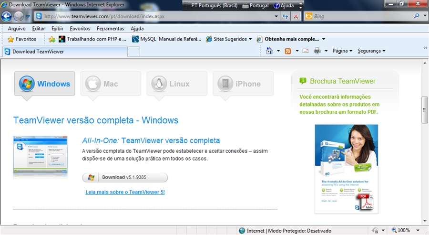Select the Linux platform tab
The height and width of the screenshot is (235, 429).
pos(177,84)
